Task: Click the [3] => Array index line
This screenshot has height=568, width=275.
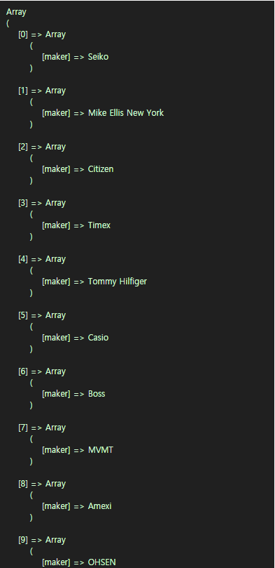Action: tap(42, 203)
